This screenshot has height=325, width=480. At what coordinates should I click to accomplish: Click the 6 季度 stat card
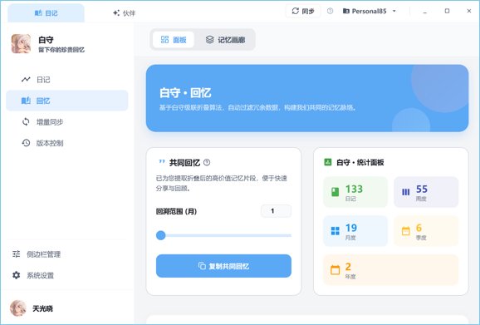pyautogui.click(x=426, y=231)
